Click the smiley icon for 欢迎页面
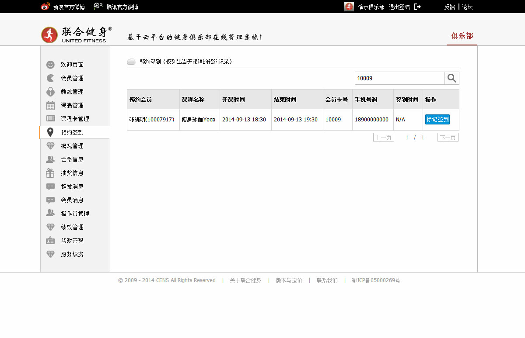 [51, 65]
